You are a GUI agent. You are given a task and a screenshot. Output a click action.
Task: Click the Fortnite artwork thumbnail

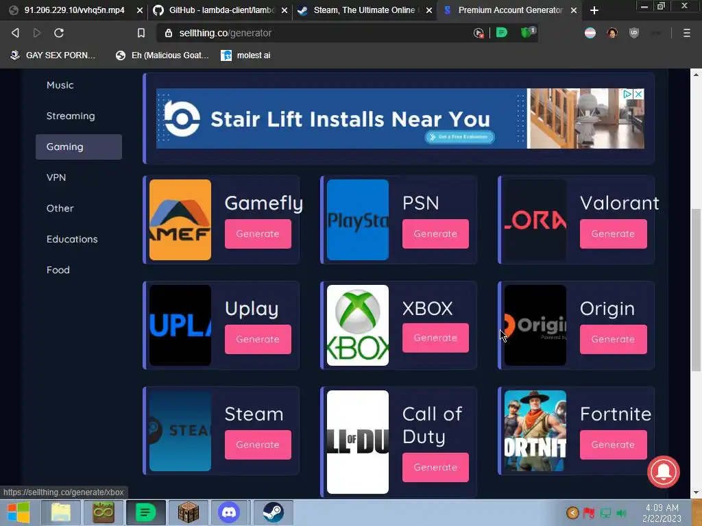(x=535, y=431)
